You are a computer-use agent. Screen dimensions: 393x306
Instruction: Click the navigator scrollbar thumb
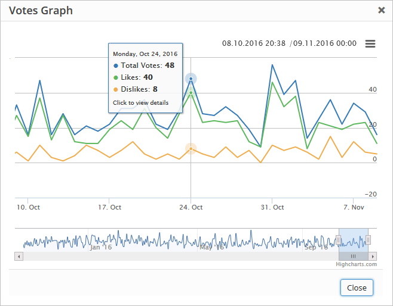tap(354, 257)
